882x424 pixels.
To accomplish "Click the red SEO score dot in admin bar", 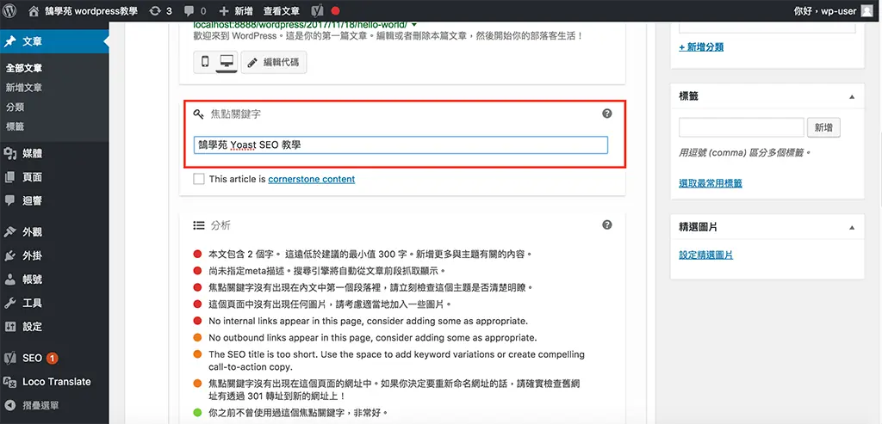I will click(335, 10).
